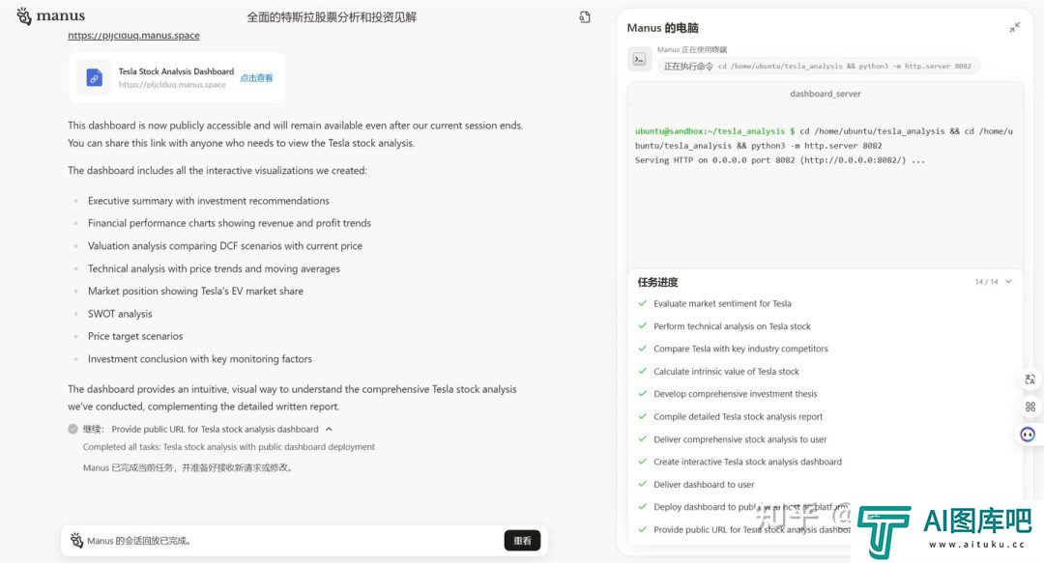Screen dimensions: 1044x563
Task: Click 点击查看 link in dashboard card
Action: pyautogui.click(x=256, y=78)
